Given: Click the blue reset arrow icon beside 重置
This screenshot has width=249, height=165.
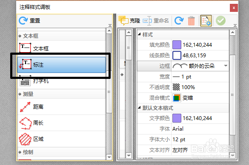Looking at the screenshot, I should click(x=23, y=21).
